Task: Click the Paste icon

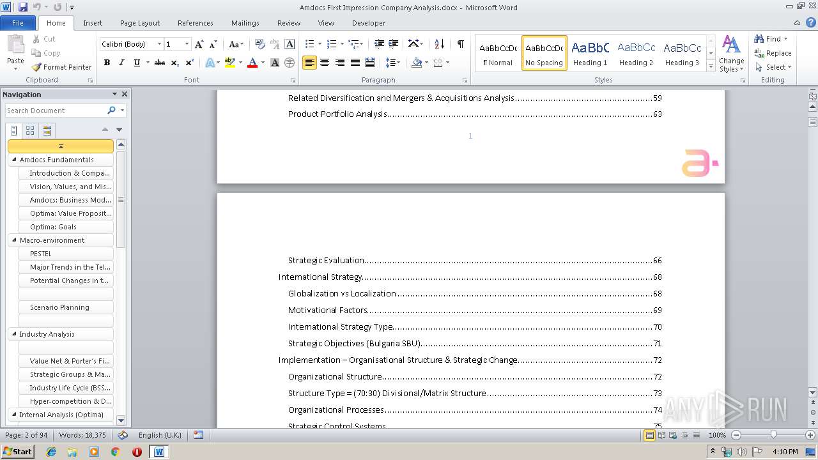Action: coord(15,45)
